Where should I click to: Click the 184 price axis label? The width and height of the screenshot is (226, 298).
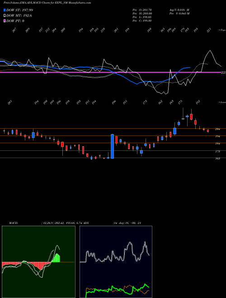(217, 144)
